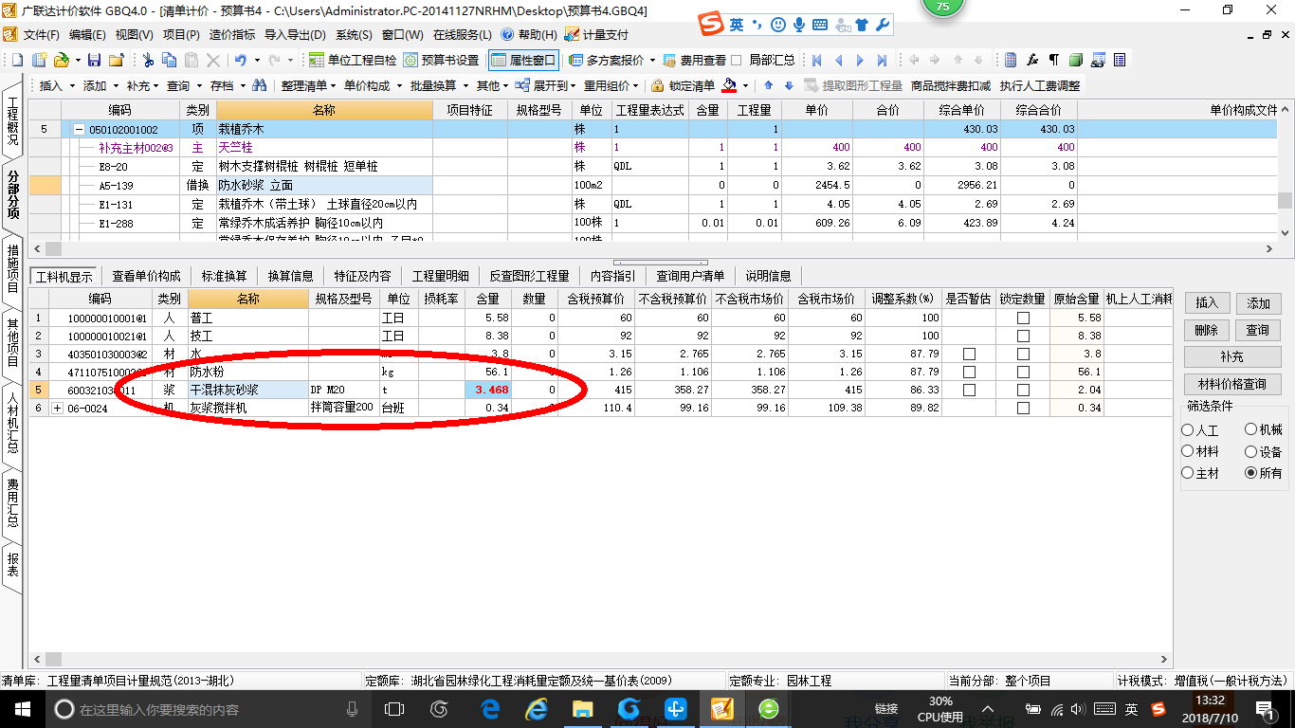Open the 补充 dropdown in toolbar
Viewport: 1295px width, 728px height.
(x=143, y=85)
